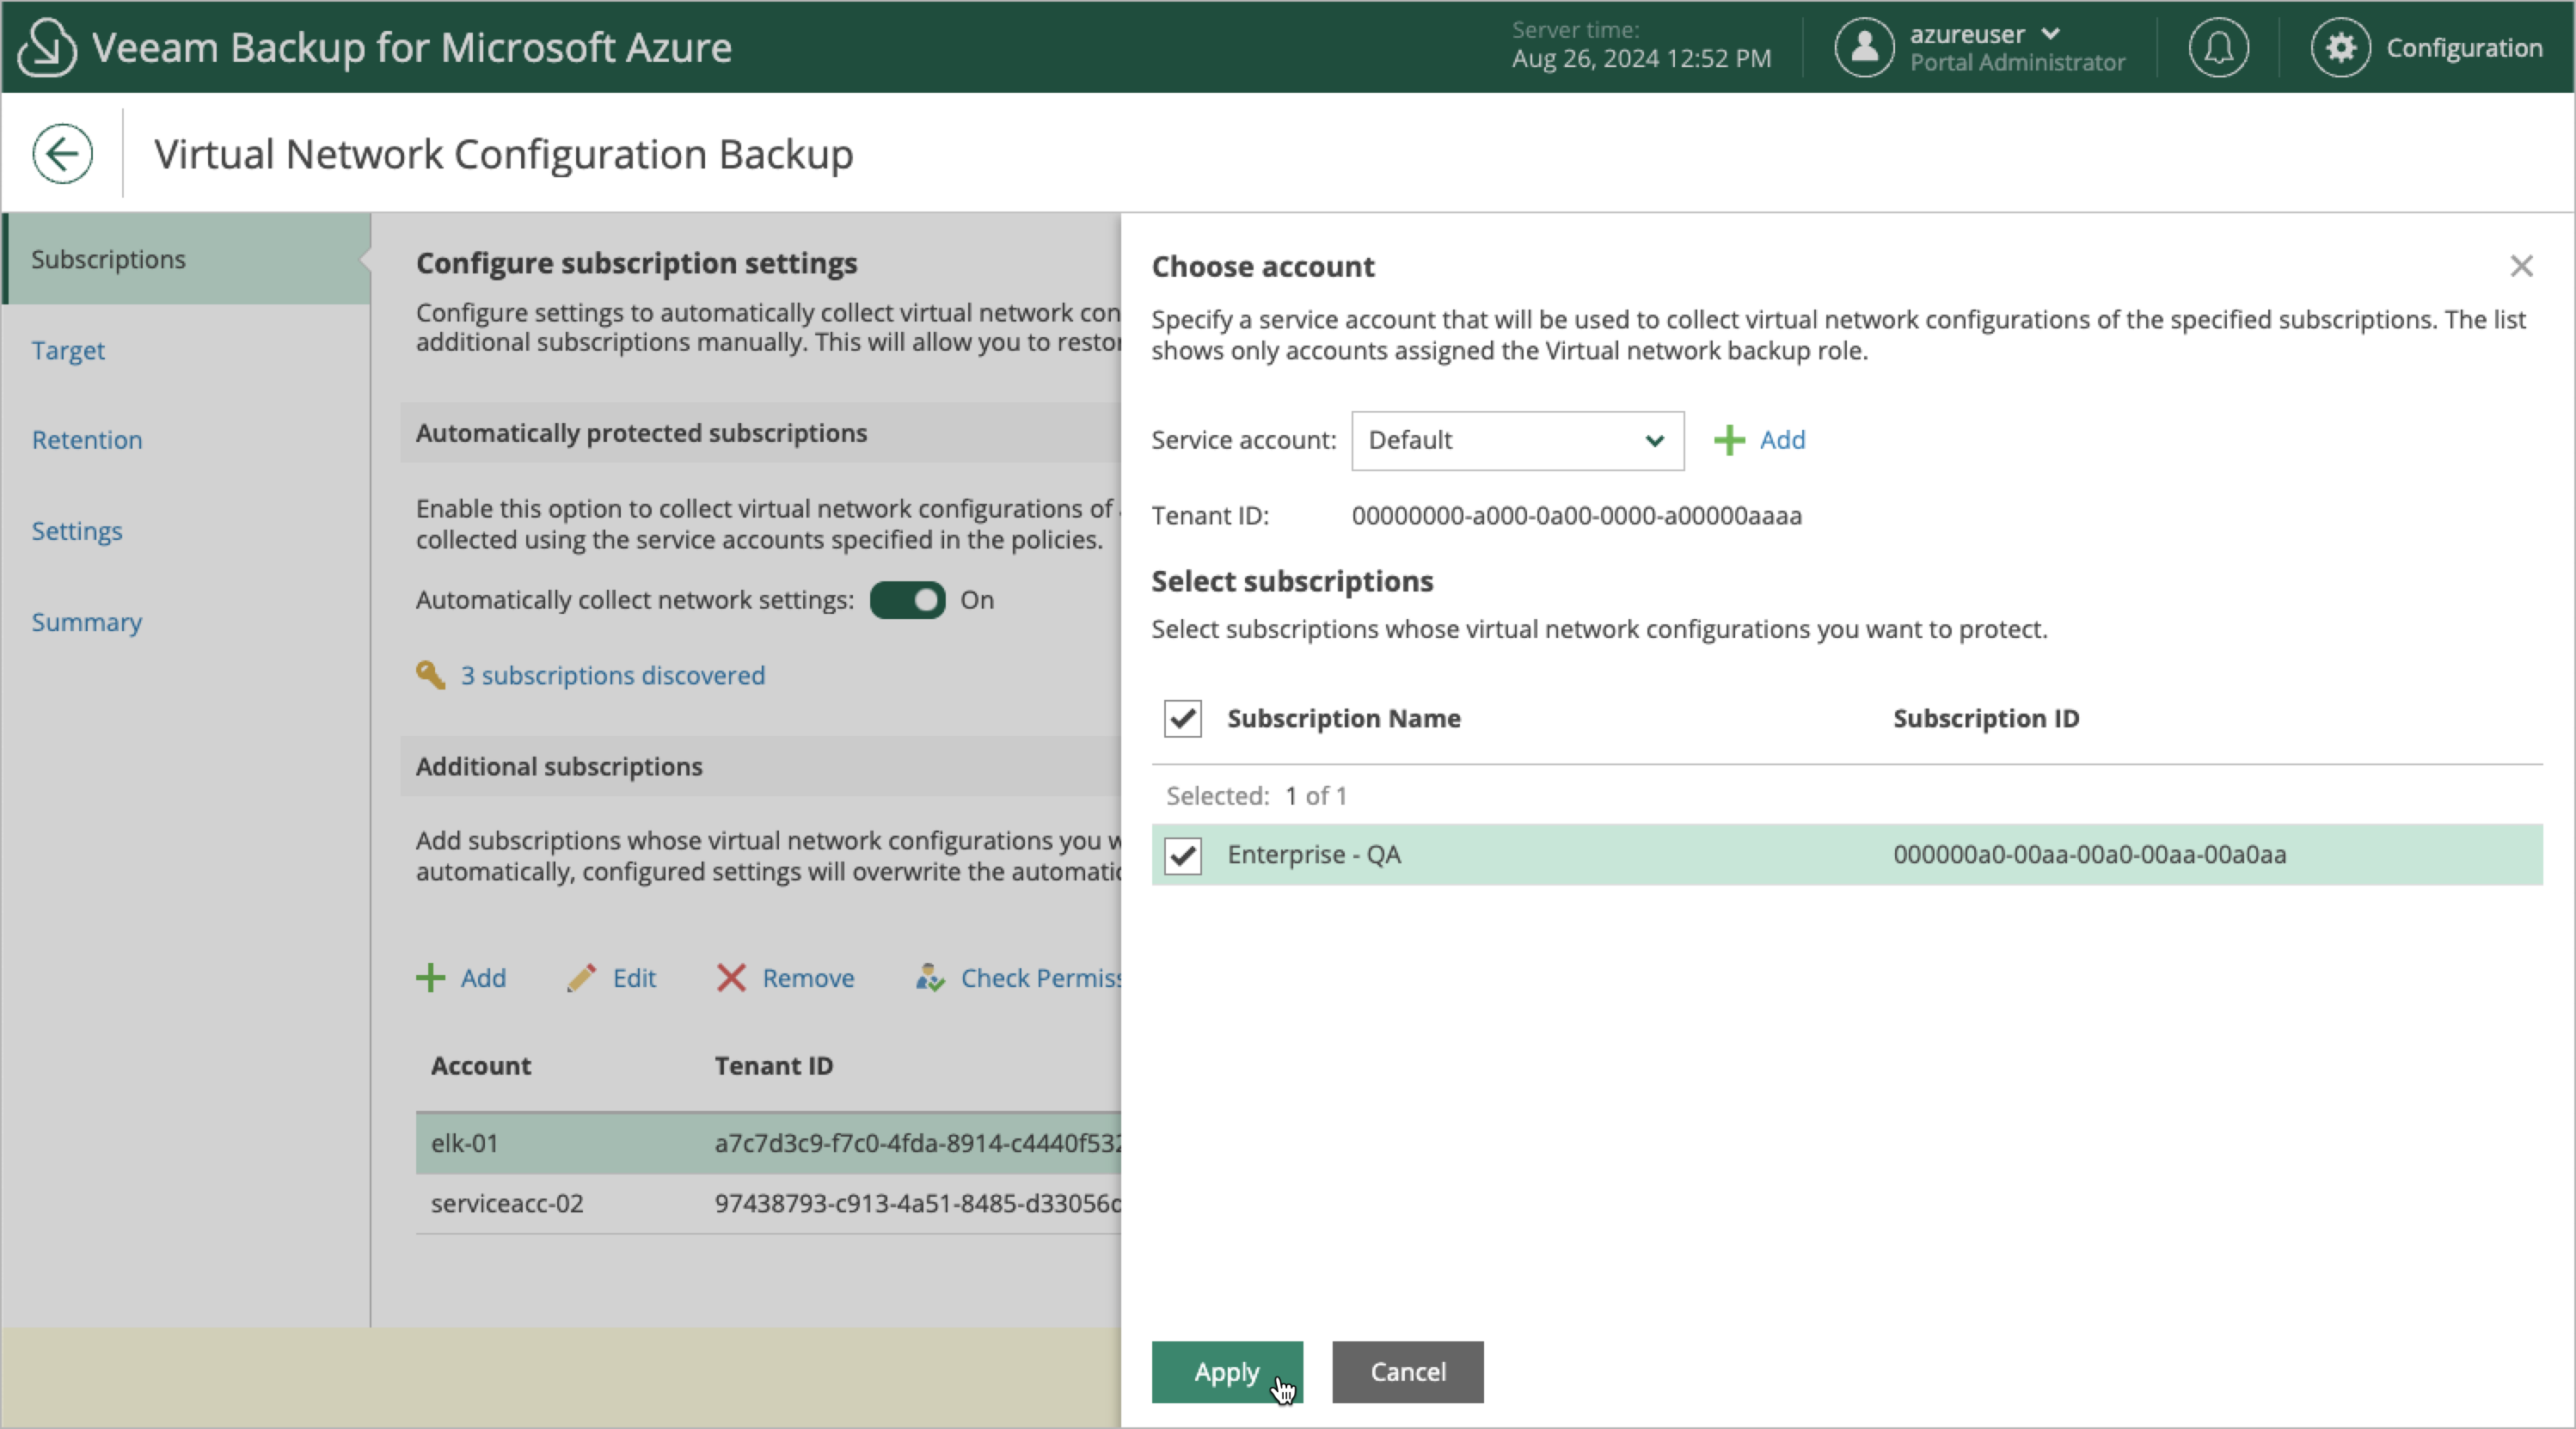The width and height of the screenshot is (2576, 1429).
Task: Open notifications bell icon
Action: pos(2218,47)
